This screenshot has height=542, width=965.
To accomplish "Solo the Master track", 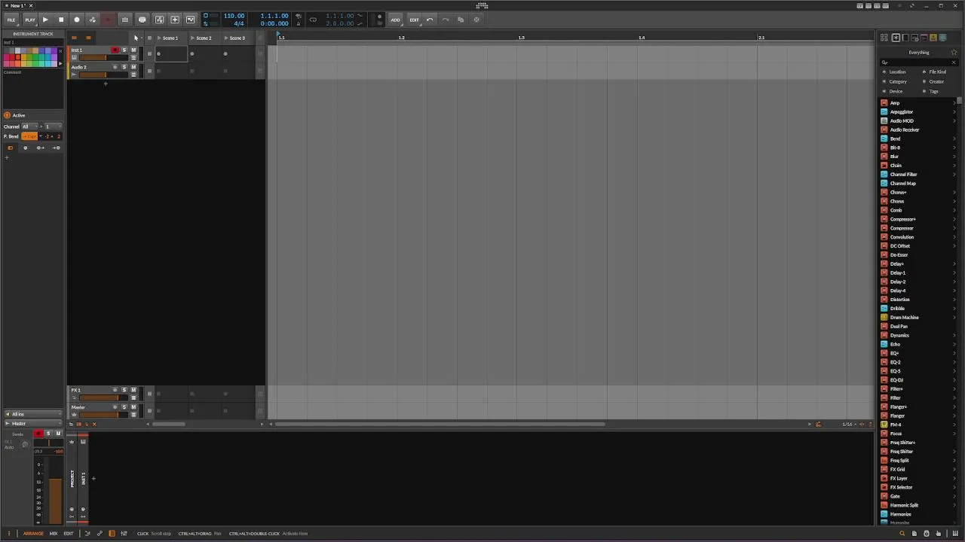I will coord(124,407).
